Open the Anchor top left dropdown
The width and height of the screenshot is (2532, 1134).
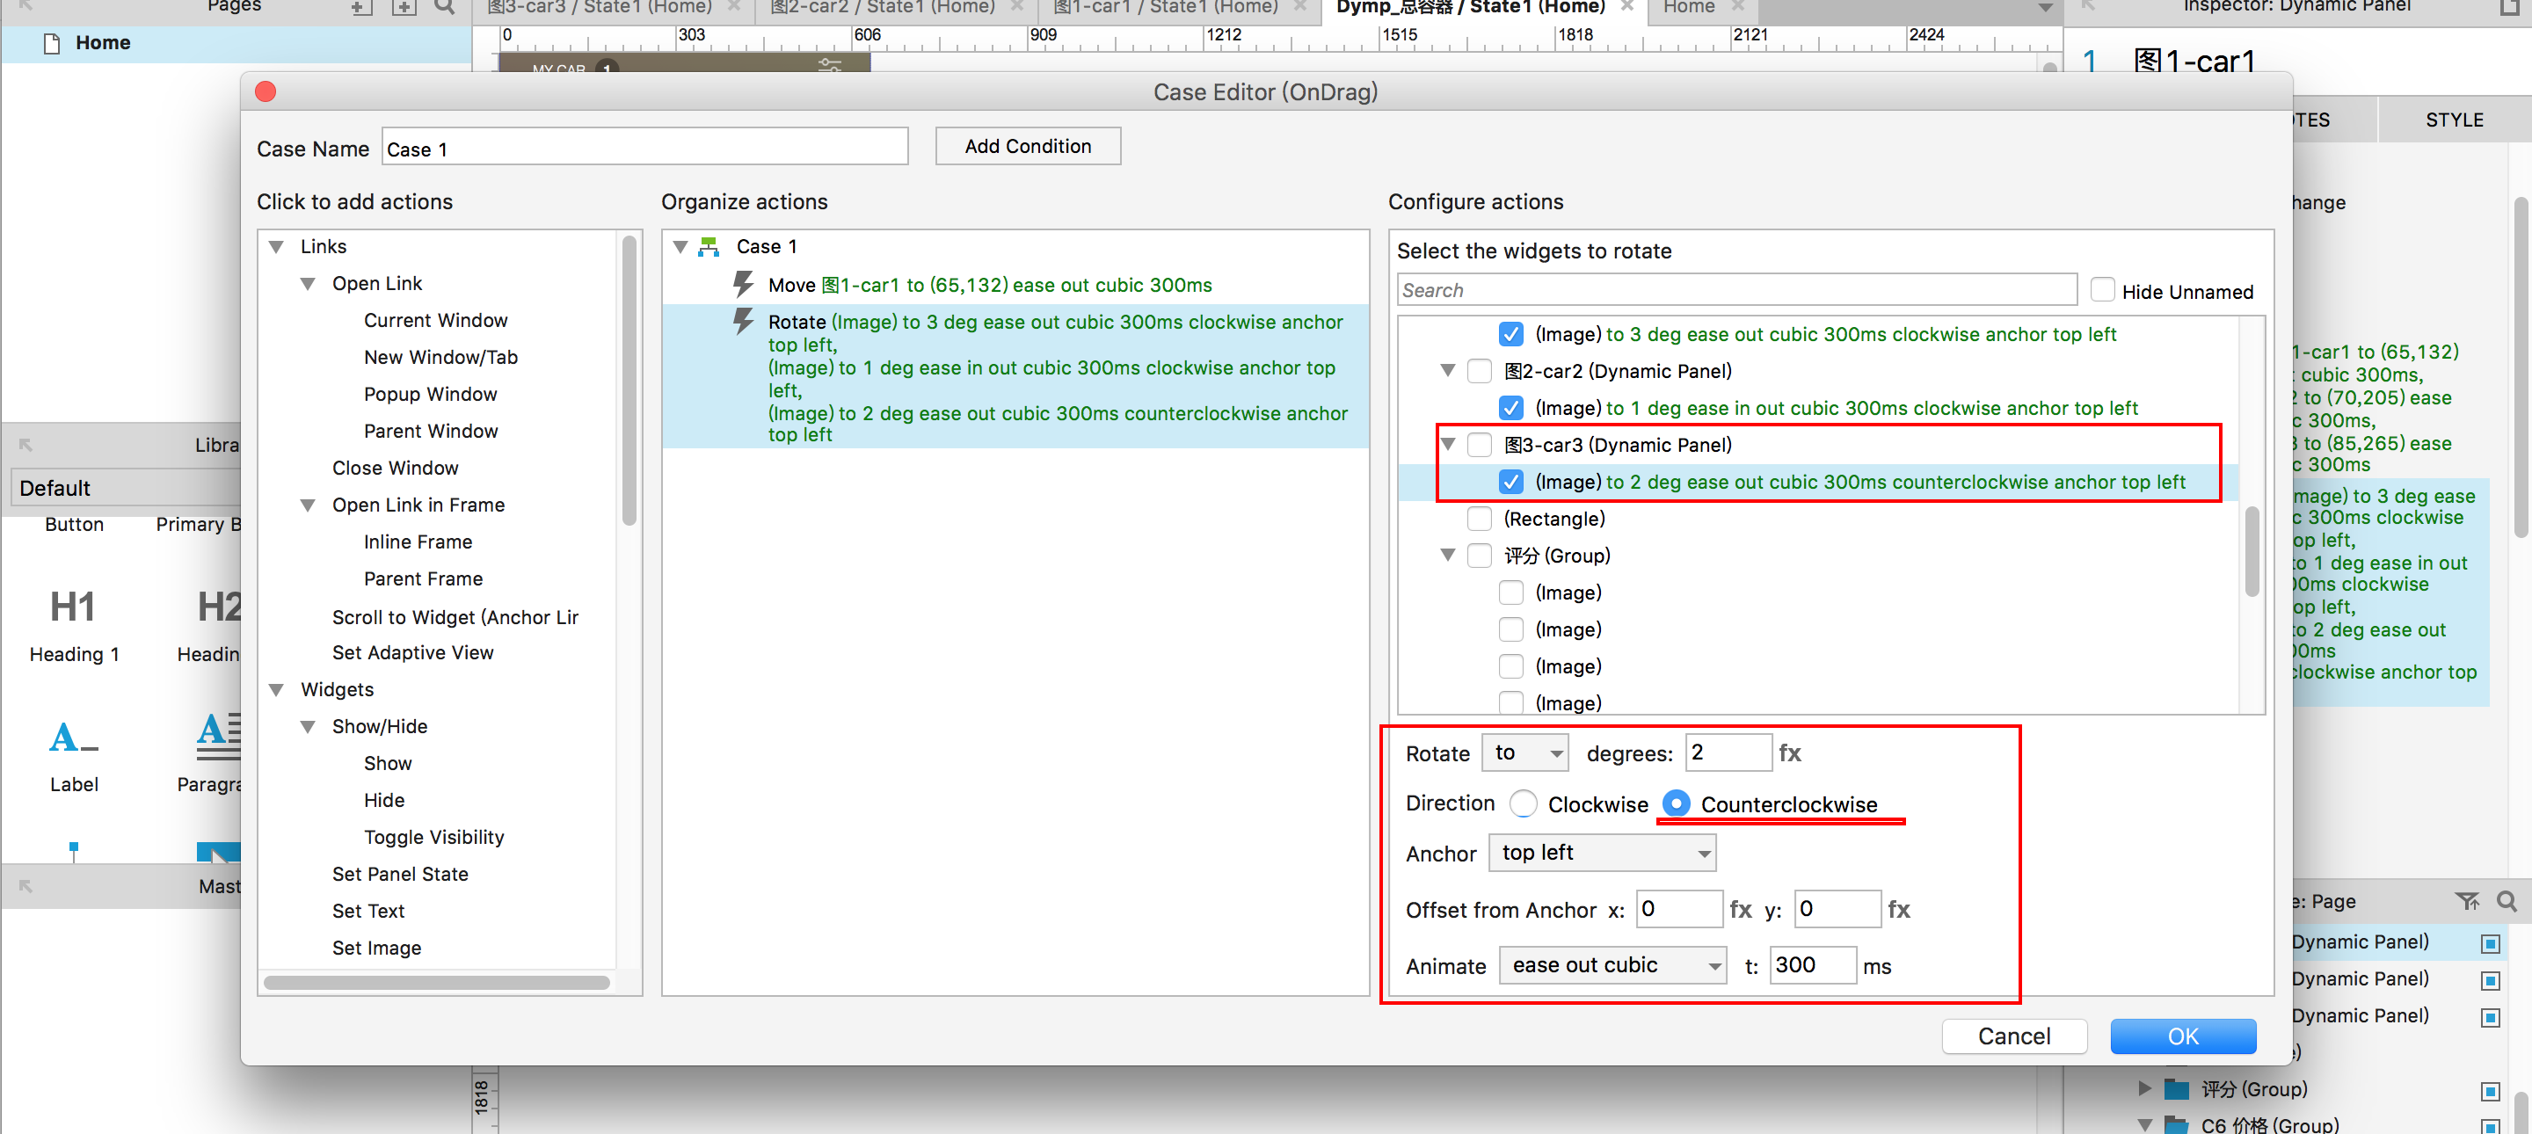(x=1602, y=853)
